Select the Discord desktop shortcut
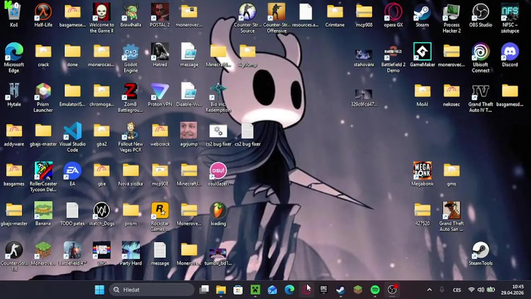 pyautogui.click(x=510, y=55)
